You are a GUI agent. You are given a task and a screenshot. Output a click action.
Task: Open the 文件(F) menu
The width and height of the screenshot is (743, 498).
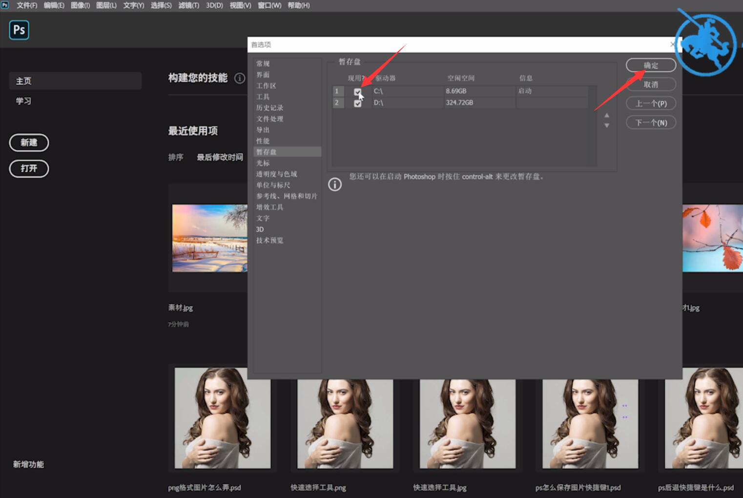(27, 5)
